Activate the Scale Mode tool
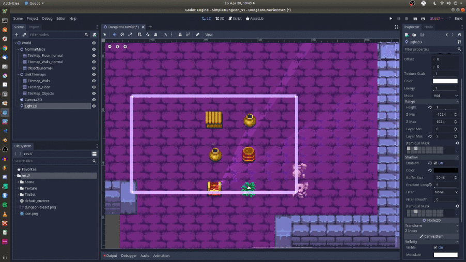 point(130,35)
